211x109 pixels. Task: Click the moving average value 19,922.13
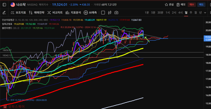click(x=55, y=20)
